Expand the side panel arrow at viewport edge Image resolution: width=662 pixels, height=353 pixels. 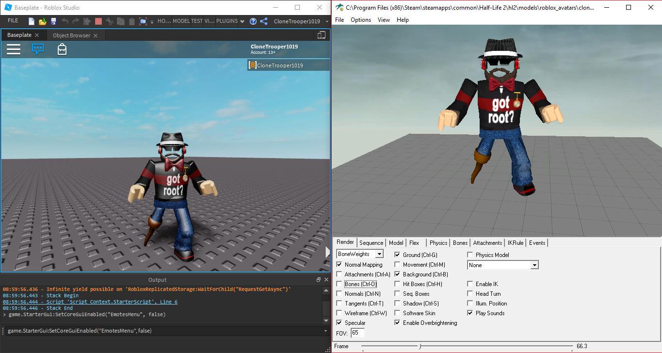click(x=327, y=252)
